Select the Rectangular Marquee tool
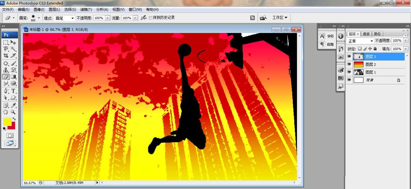The image size is (411, 189). pos(6,42)
